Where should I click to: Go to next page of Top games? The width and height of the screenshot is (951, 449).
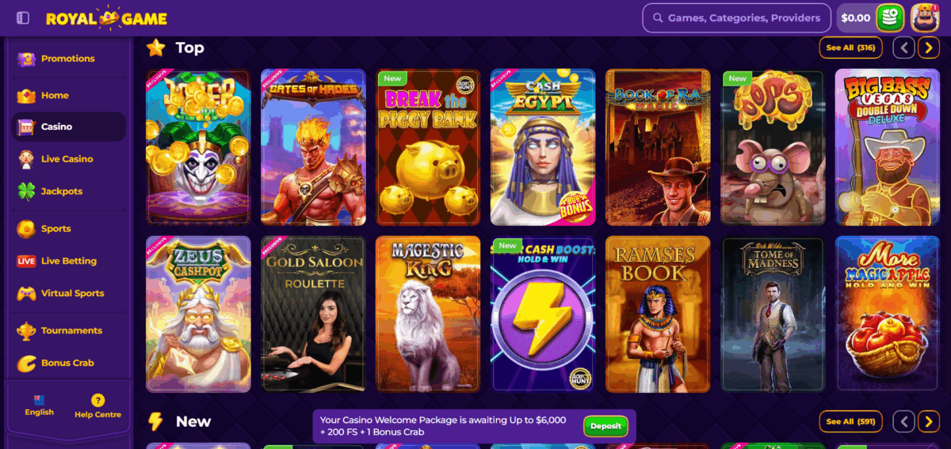929,48
